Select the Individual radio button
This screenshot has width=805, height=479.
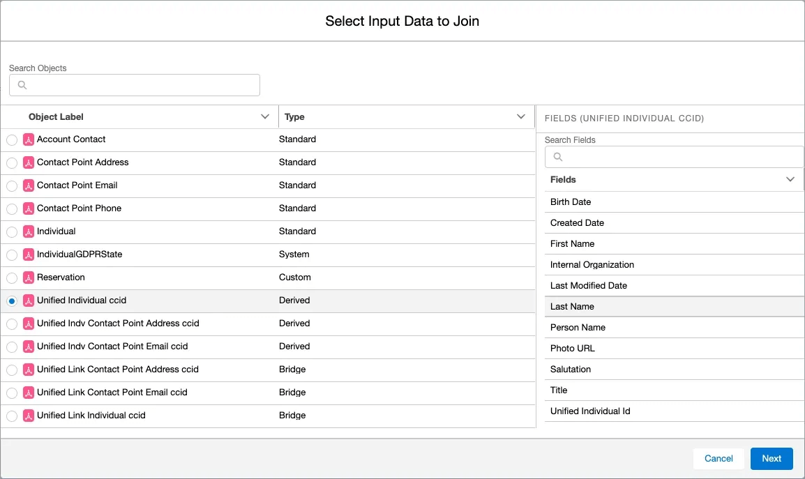11,231
